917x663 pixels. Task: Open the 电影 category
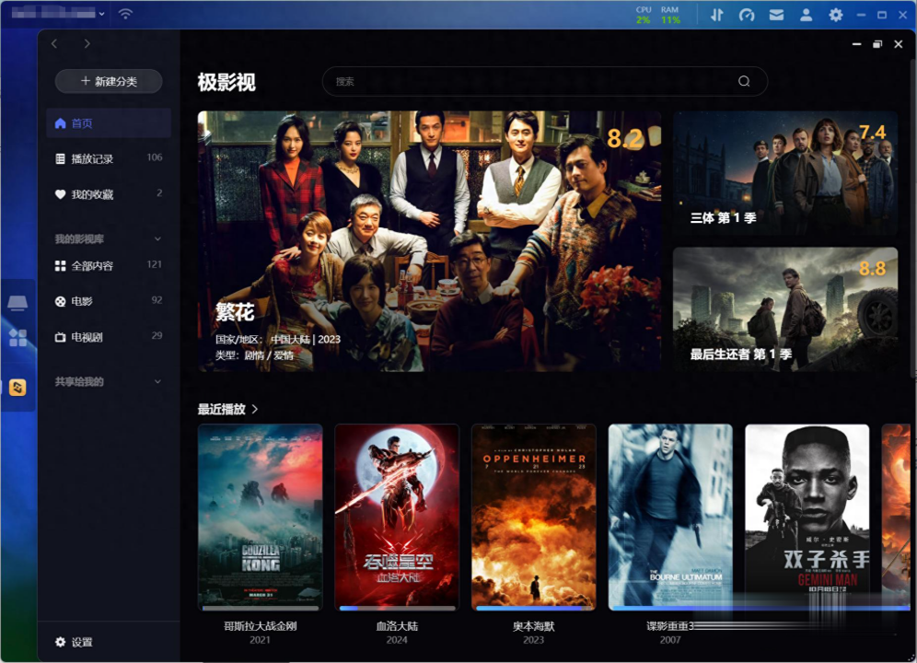coord(109,301)
